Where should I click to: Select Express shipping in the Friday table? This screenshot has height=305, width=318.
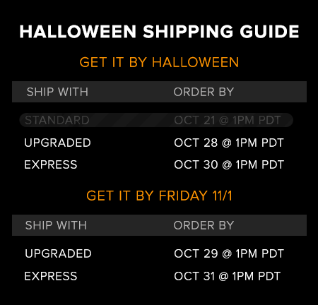pyautogui.click(x=51, y=276)
